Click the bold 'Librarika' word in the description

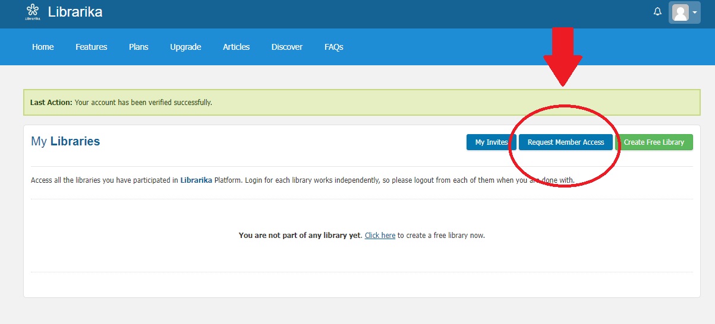point(196,180)
